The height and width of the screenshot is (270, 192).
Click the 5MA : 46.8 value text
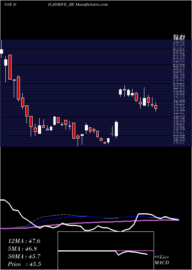click(x=22, y=249)
